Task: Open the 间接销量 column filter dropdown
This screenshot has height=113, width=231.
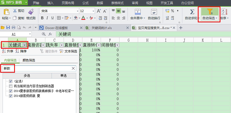Action: (117, 45)
